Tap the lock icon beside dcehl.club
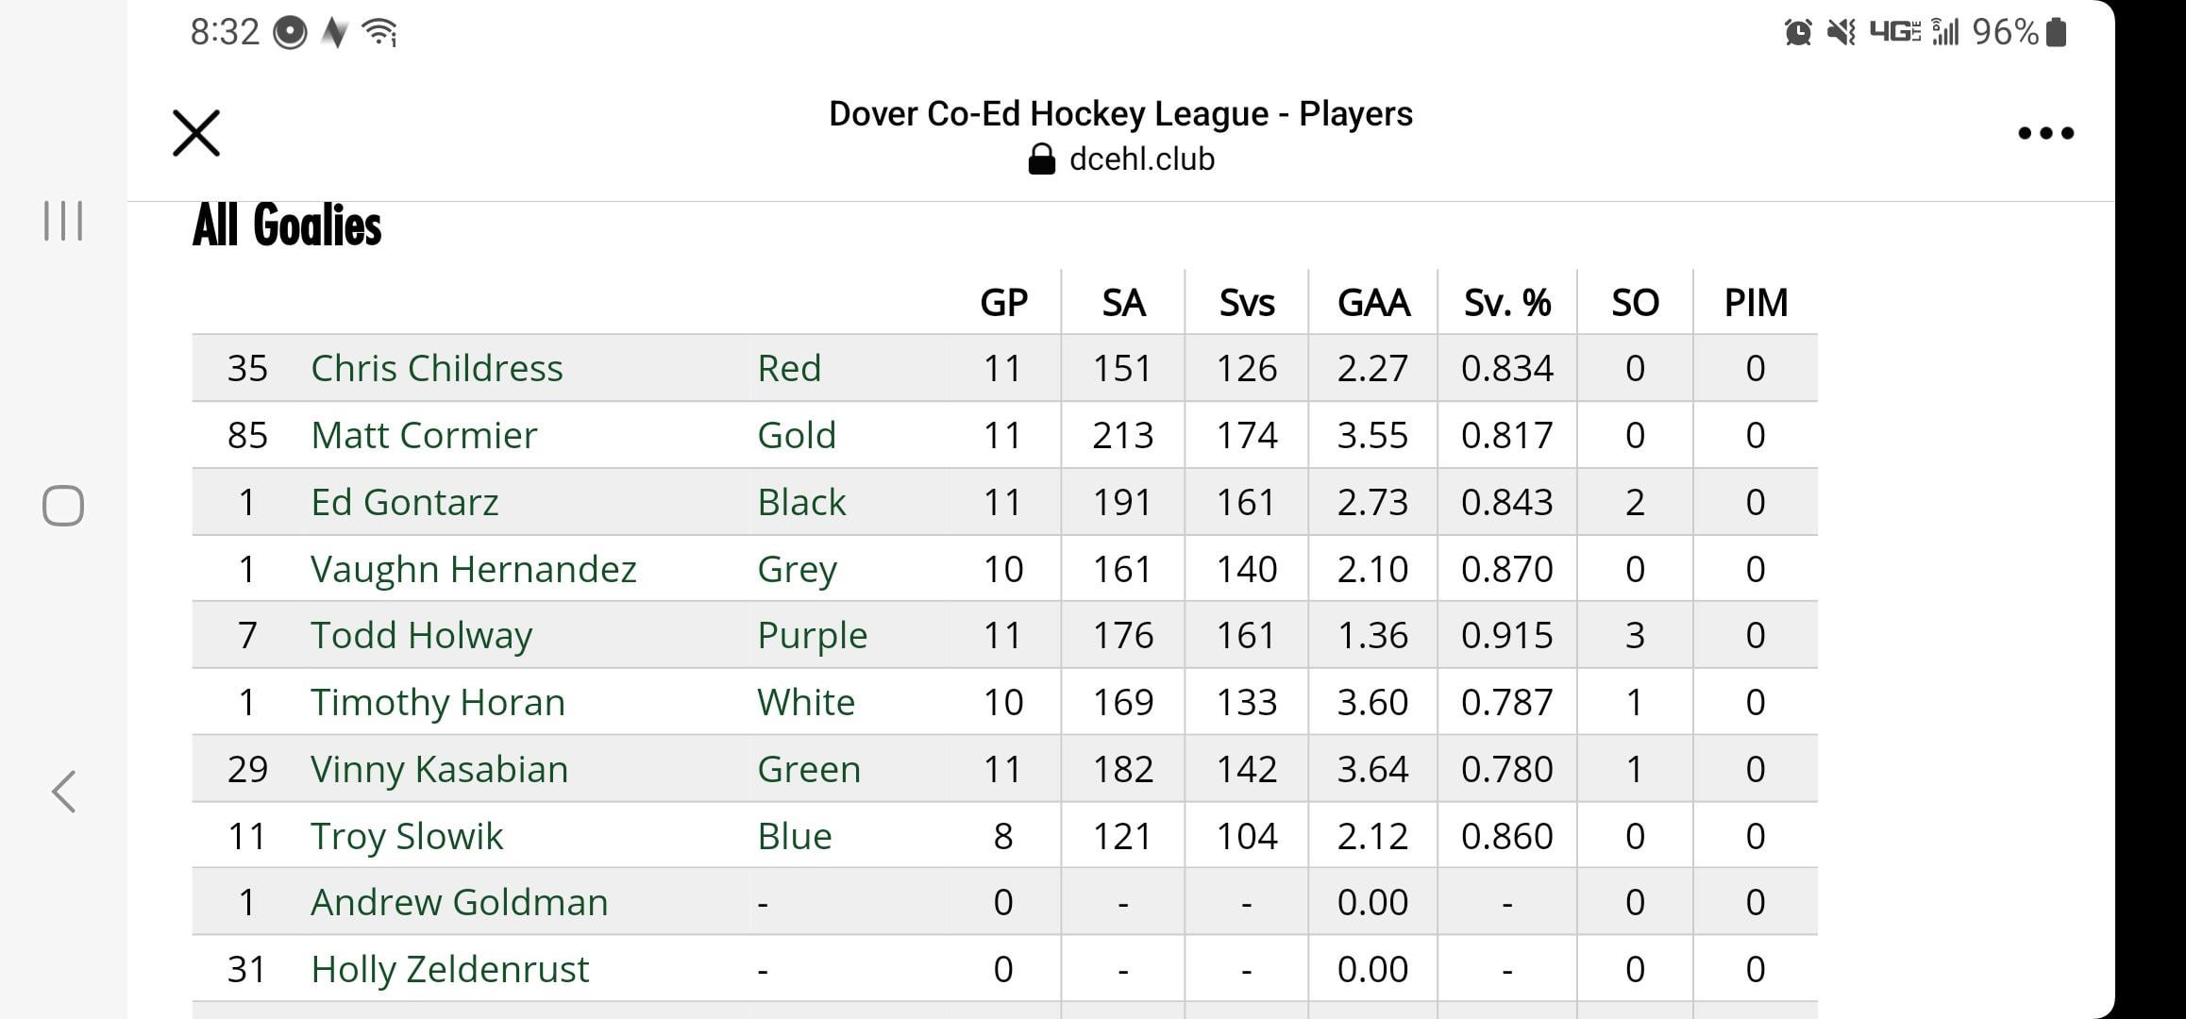Image resolution: width=2186 pixels, height=1019 pixels. click(1041, 159)
